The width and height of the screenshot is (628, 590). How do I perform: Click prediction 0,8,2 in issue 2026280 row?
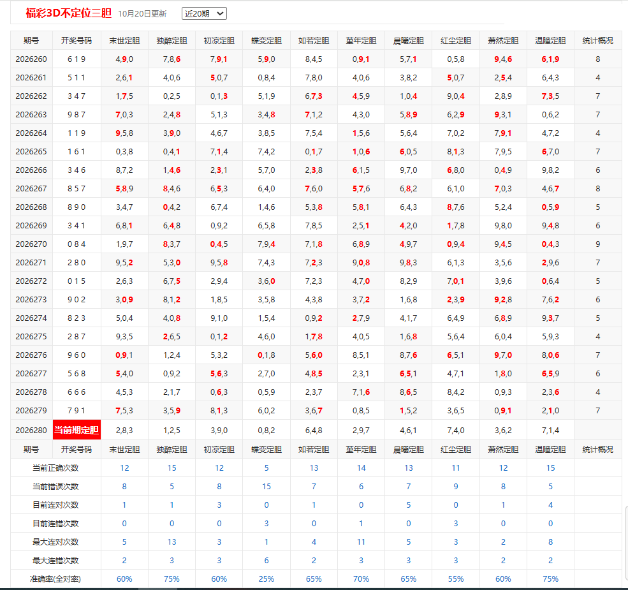[267, 431]
